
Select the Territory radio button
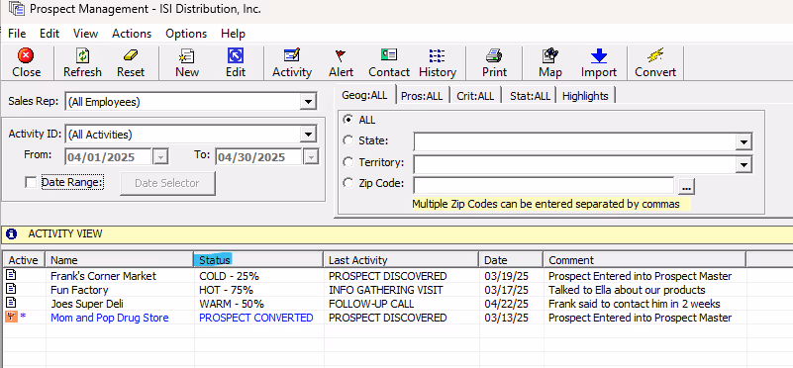[x=347, y=162]
